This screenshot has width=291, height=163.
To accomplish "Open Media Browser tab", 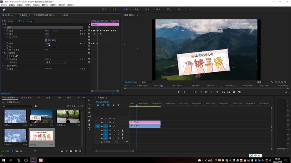I will 26,98.
